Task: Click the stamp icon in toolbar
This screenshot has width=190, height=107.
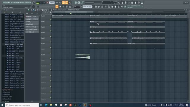Action: click(70, 7)
